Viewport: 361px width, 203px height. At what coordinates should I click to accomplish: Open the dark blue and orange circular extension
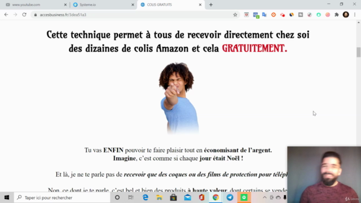(x=292, y=15)
